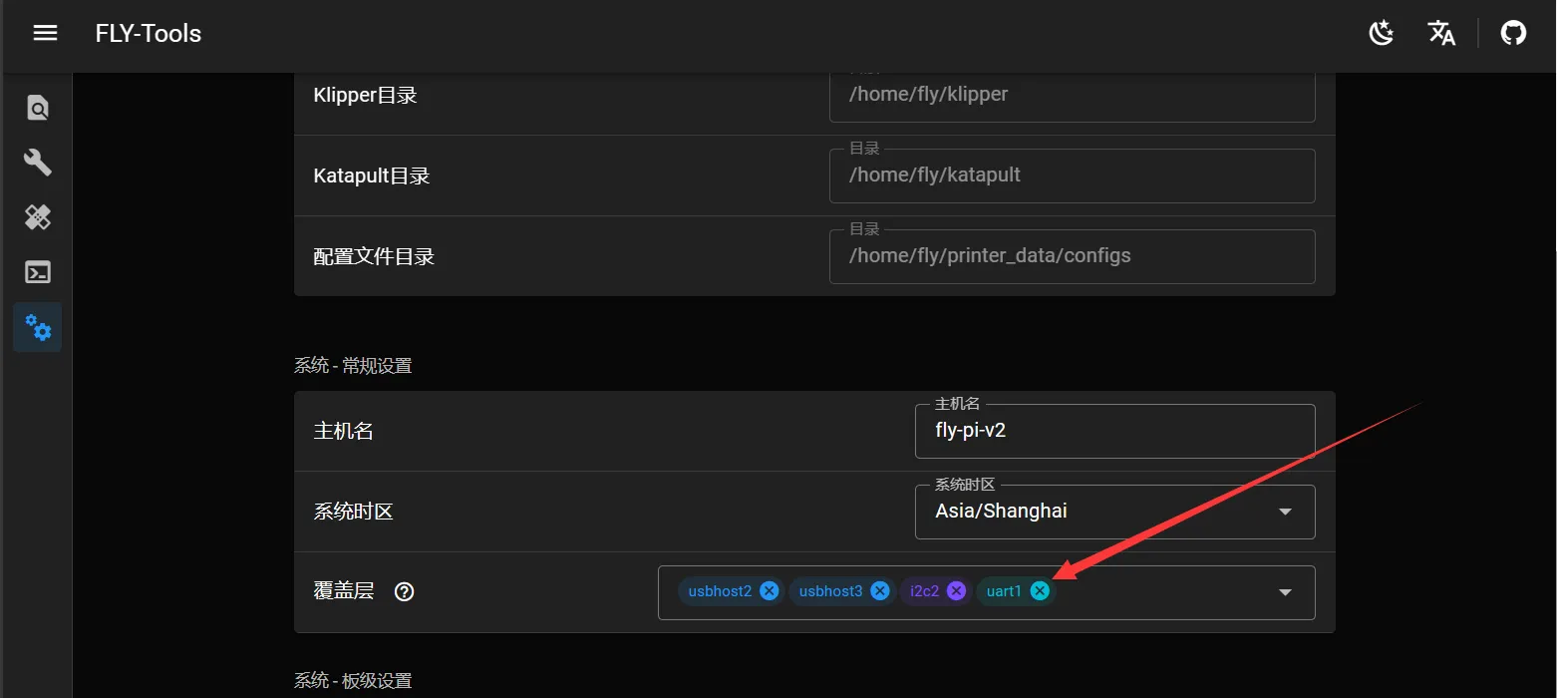This screenshot has height=698, width=1557.
Task: Click the 配置文件目录 directory field
Action: point(1072,256)
